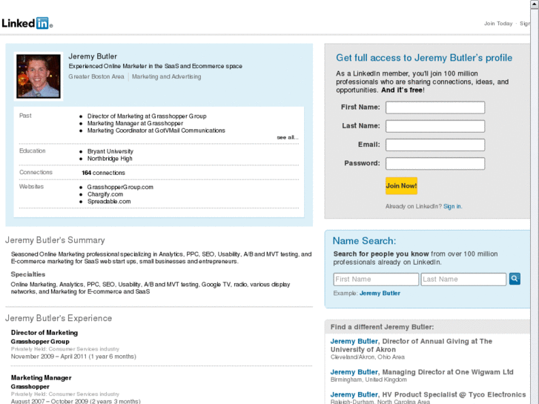Focus the Email signup field
This screenshot has width=539, height=404.
click(x=435, y=145)
